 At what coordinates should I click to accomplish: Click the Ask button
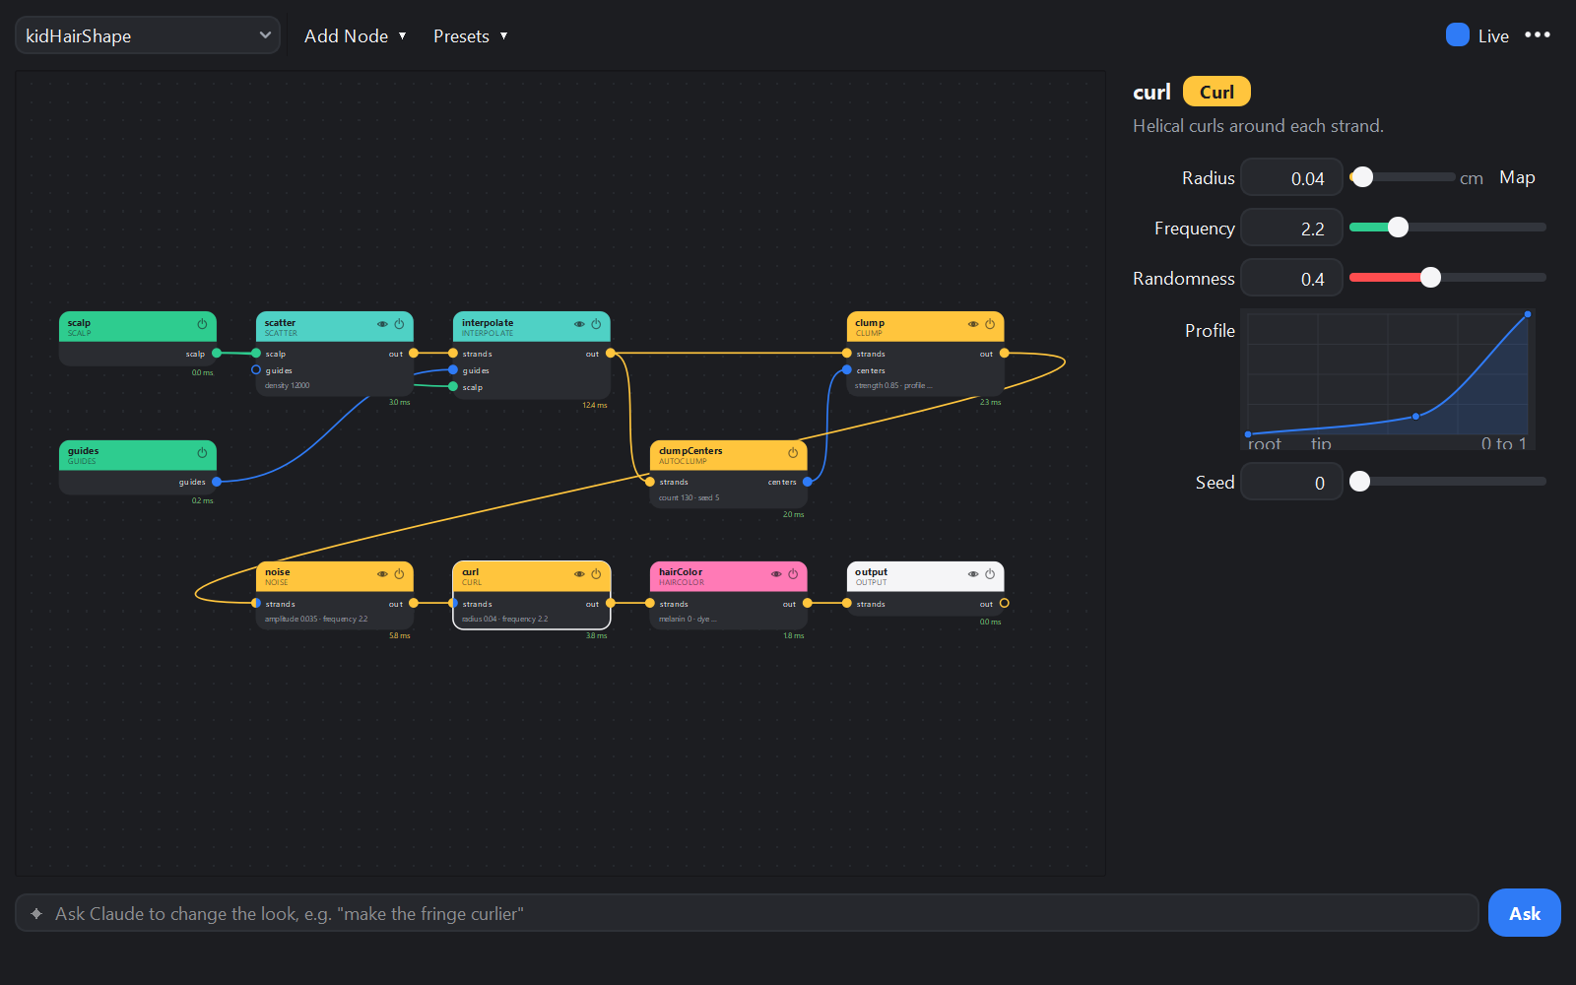(x=1524, y=913)
